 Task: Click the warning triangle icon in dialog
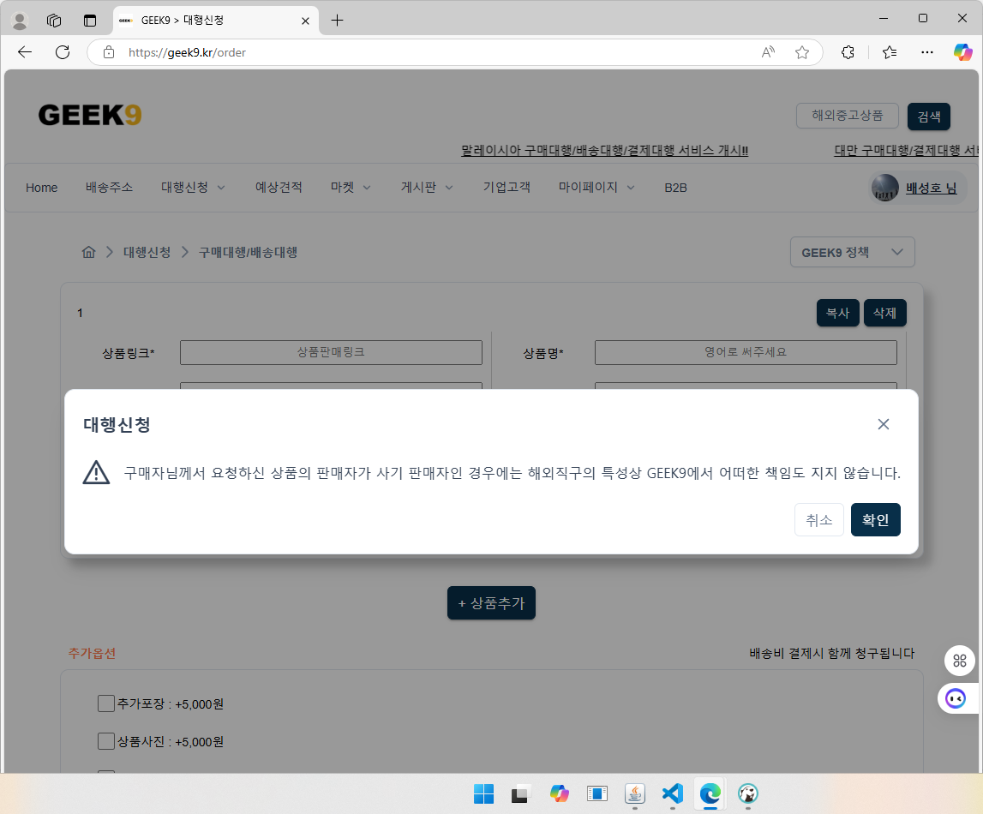click(x=96, y=472)
